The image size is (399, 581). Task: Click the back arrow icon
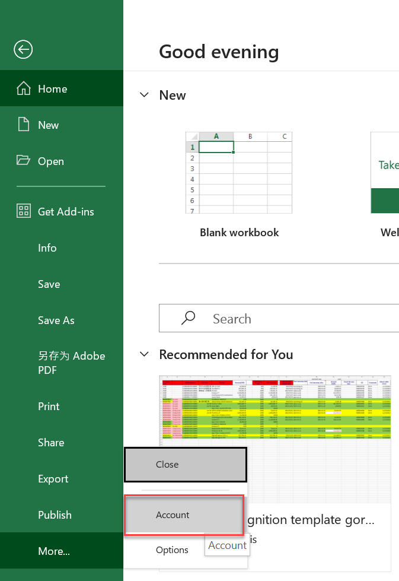pyautogui.click(x=23, y=49)
